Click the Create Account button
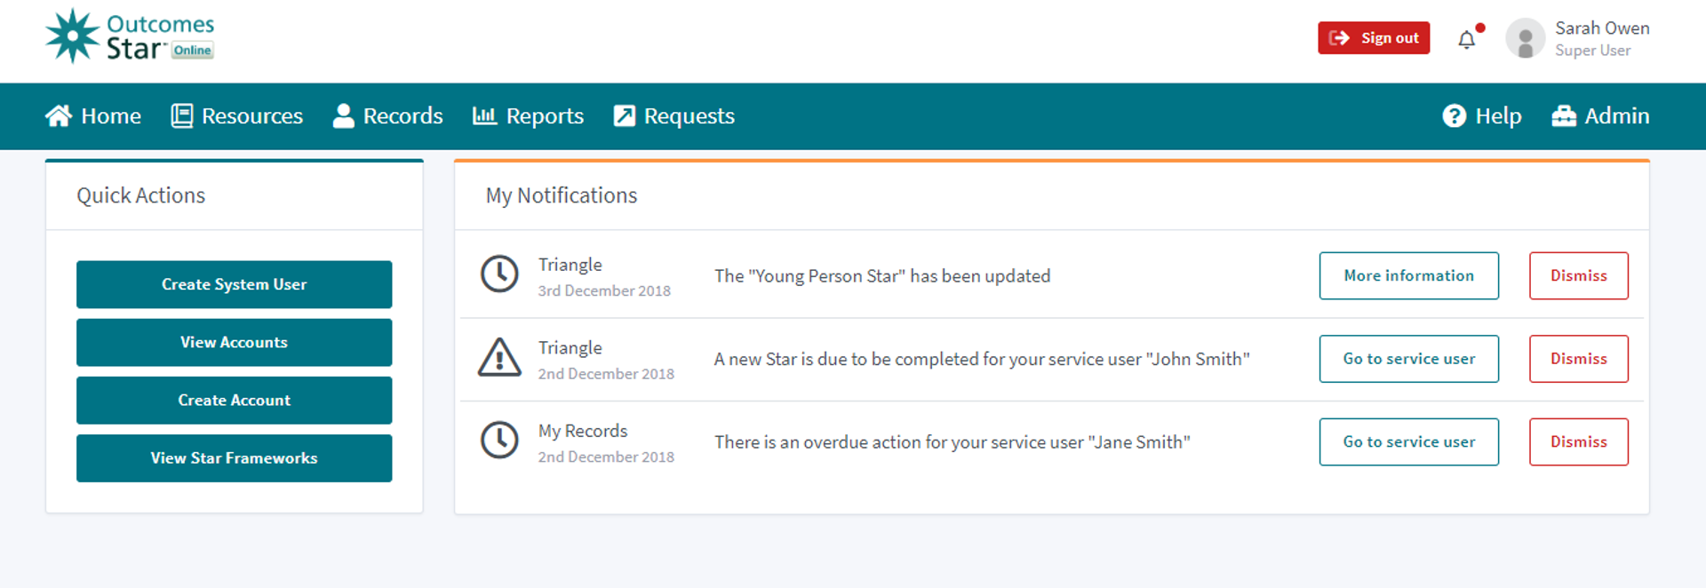1706x588 pixels. point(234,401)
